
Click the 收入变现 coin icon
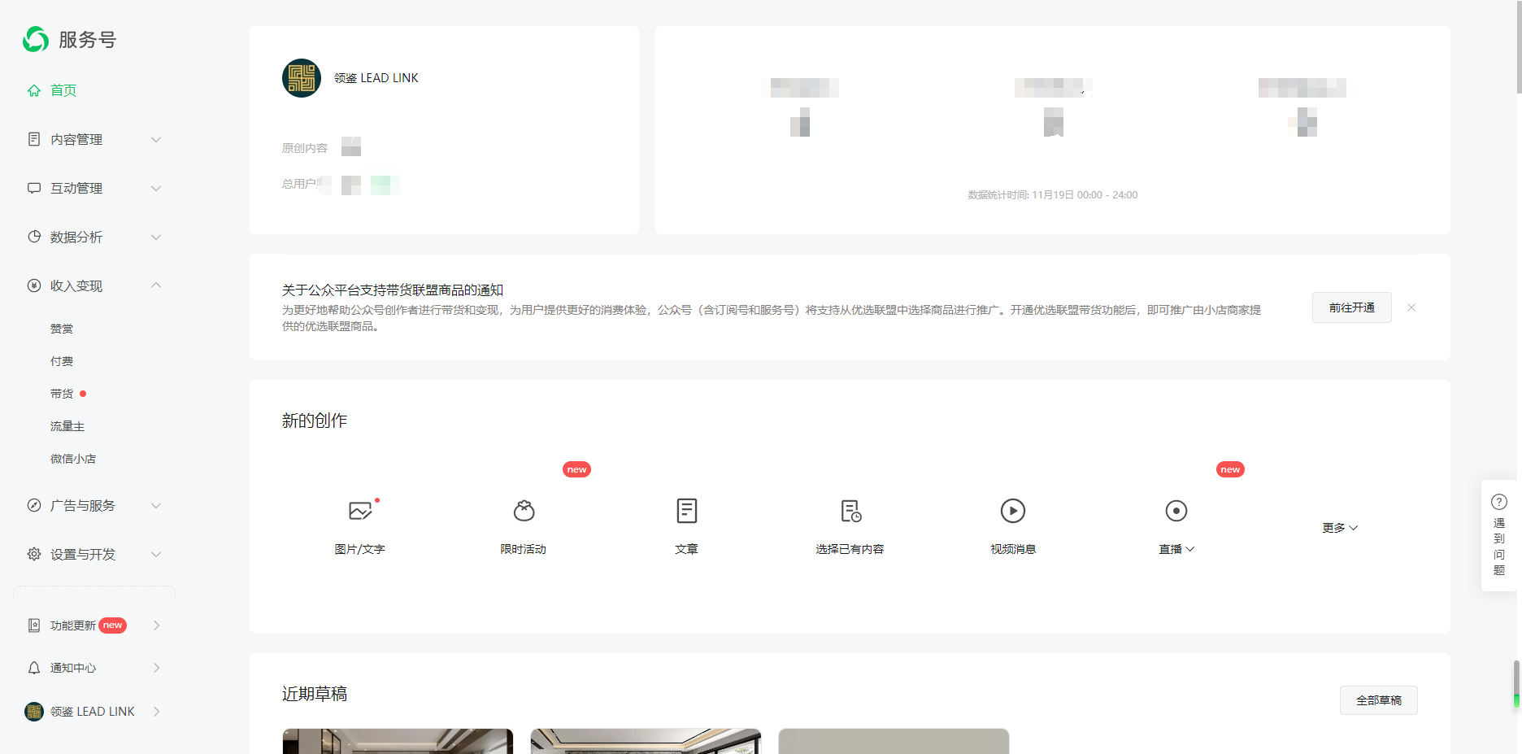coord(34,285)
